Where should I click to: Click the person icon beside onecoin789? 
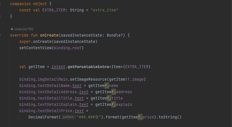(12, 29)
